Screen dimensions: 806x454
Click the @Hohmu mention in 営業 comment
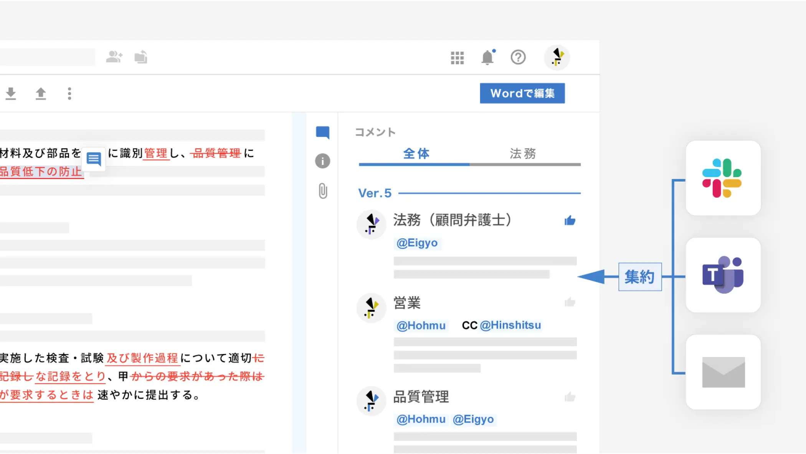421,326
